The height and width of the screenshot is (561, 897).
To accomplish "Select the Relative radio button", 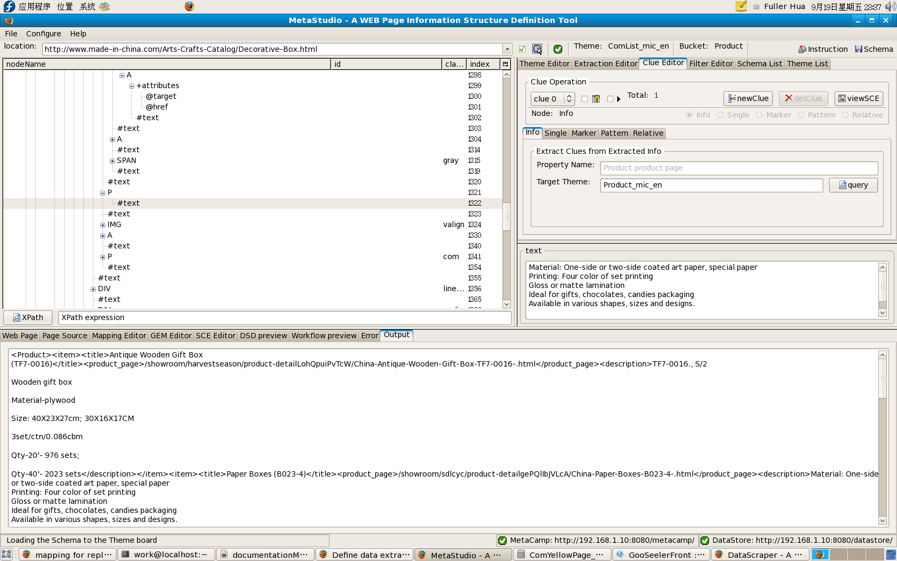I will coord(845,115).
